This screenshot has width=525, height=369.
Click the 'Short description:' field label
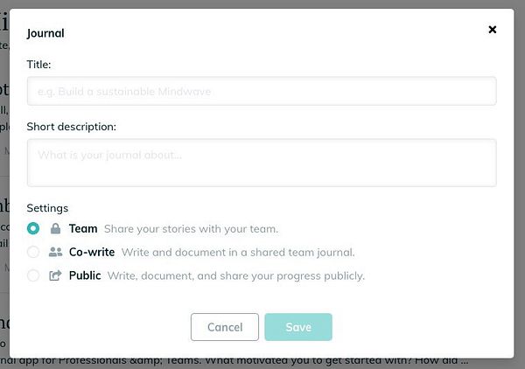71,127
